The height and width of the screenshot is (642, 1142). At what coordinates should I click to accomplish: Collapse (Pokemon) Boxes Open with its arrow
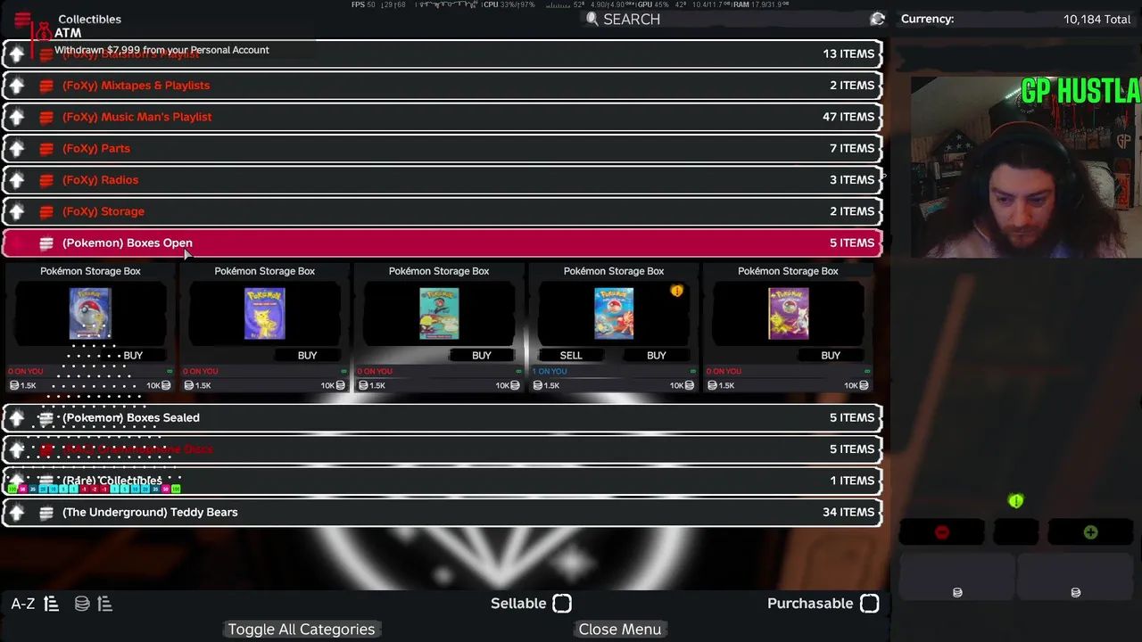pyautogui.click(x=17, y=243)
